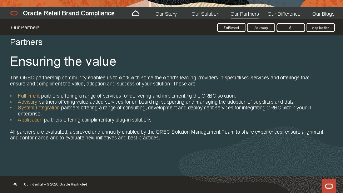Switch to Our Solution tab
Viewport: 343px width, 193px height.
click(x=205, y=14)
